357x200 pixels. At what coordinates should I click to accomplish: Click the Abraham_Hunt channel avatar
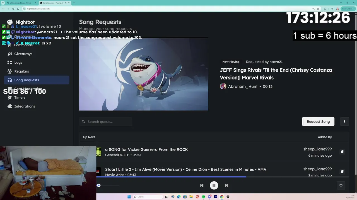pos(223,86)
